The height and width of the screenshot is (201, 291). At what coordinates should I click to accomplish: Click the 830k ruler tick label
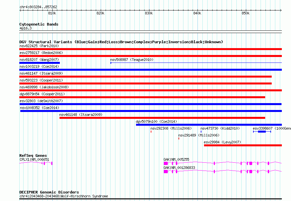click(149, 13)
